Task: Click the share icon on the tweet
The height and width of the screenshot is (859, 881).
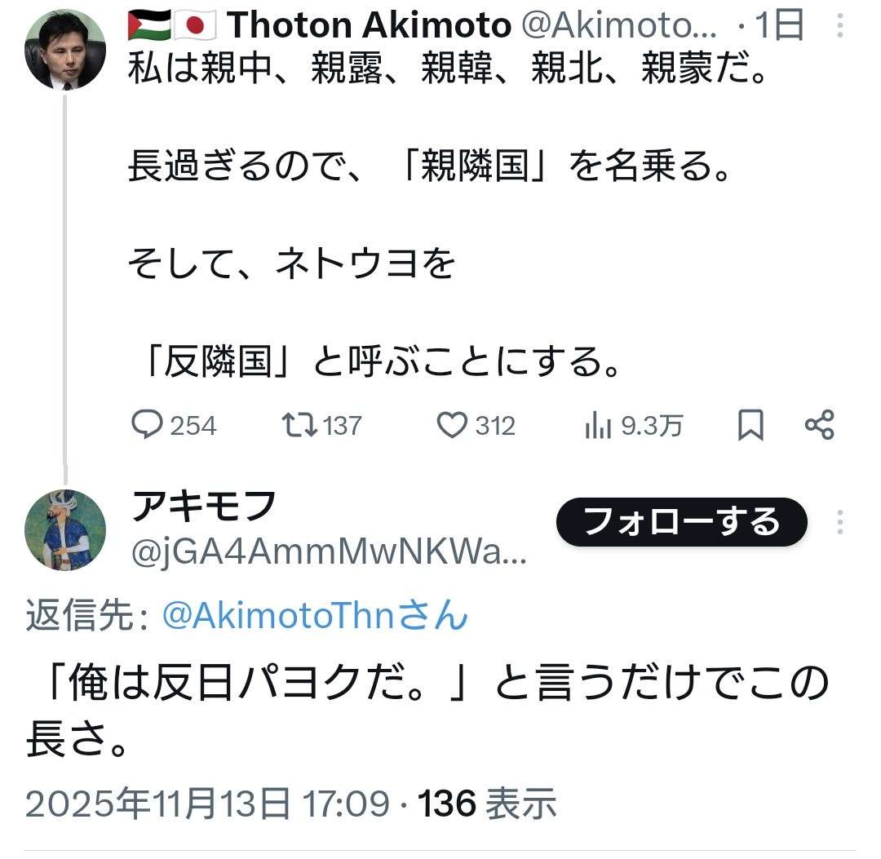Action: (819, 425)
